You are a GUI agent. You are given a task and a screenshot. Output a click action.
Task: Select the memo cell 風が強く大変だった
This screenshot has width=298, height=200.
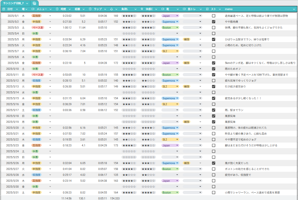pyautogui.click(x=237, y=163)
